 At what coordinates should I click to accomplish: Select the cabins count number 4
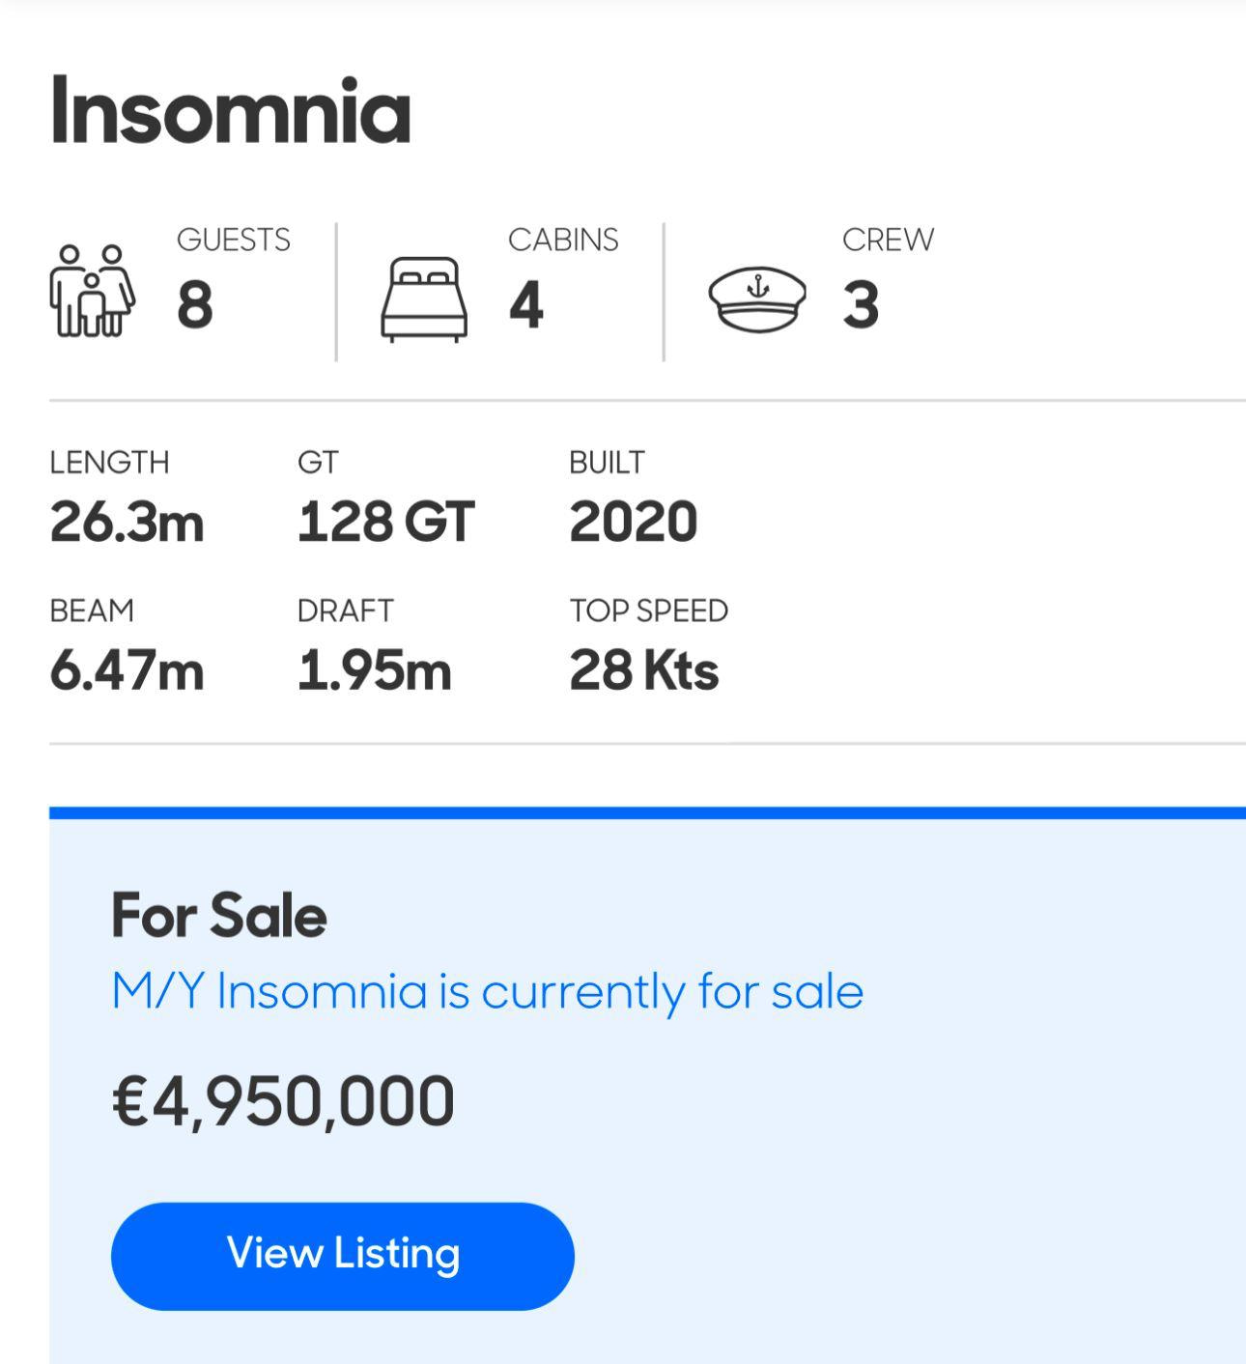(526, 305)
